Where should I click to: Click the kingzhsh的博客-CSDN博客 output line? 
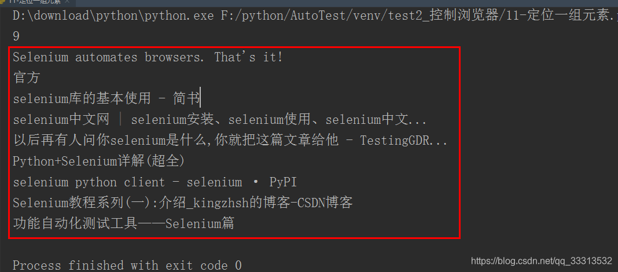(183, 203)
